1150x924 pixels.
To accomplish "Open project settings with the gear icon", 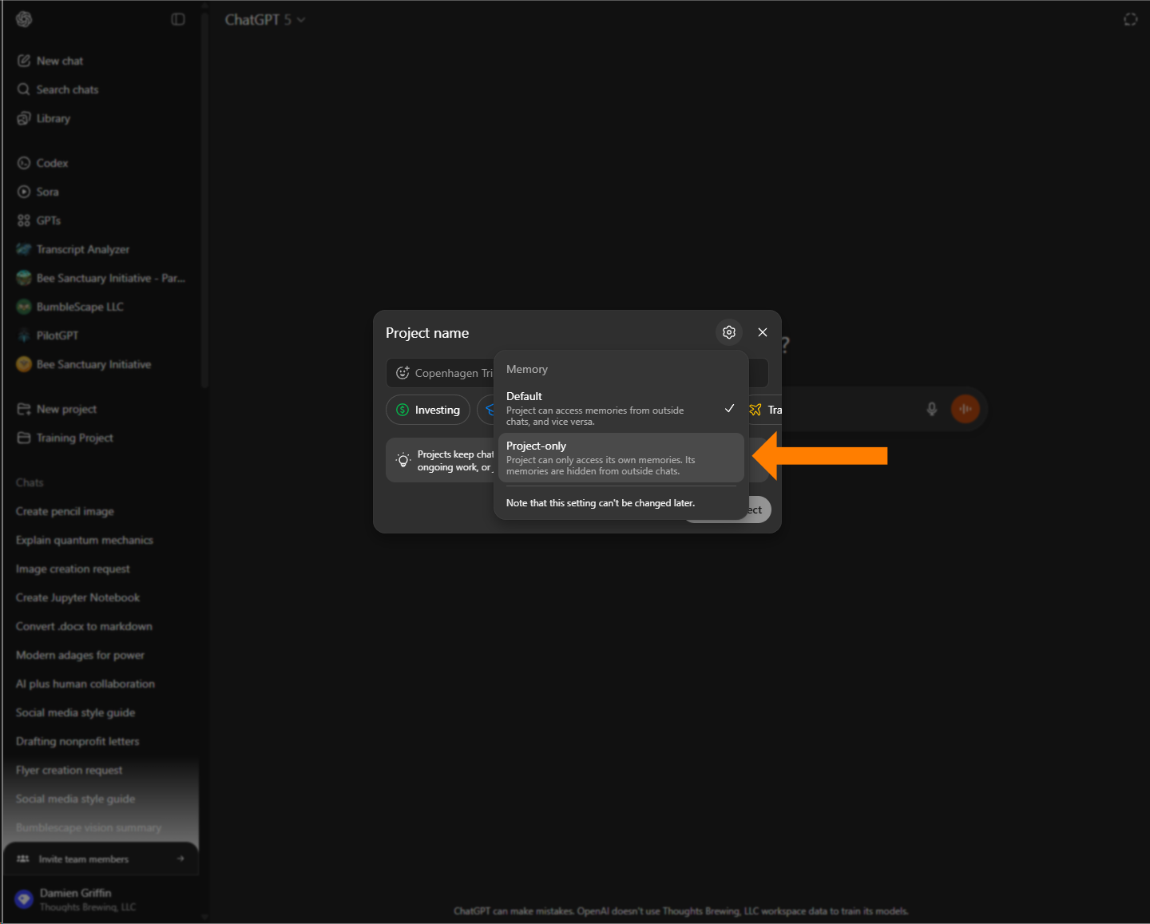I will [728, 331].
